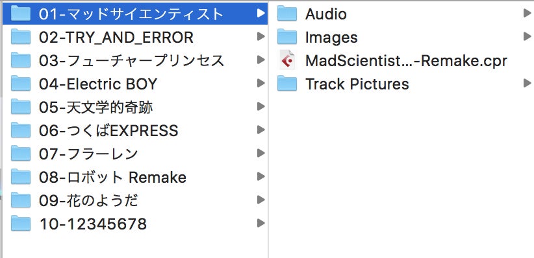Viewport: 534px width, 258px height.
Task: Open the MadScientist Remake.cpr Cubase project file
Action: (286, 60)
